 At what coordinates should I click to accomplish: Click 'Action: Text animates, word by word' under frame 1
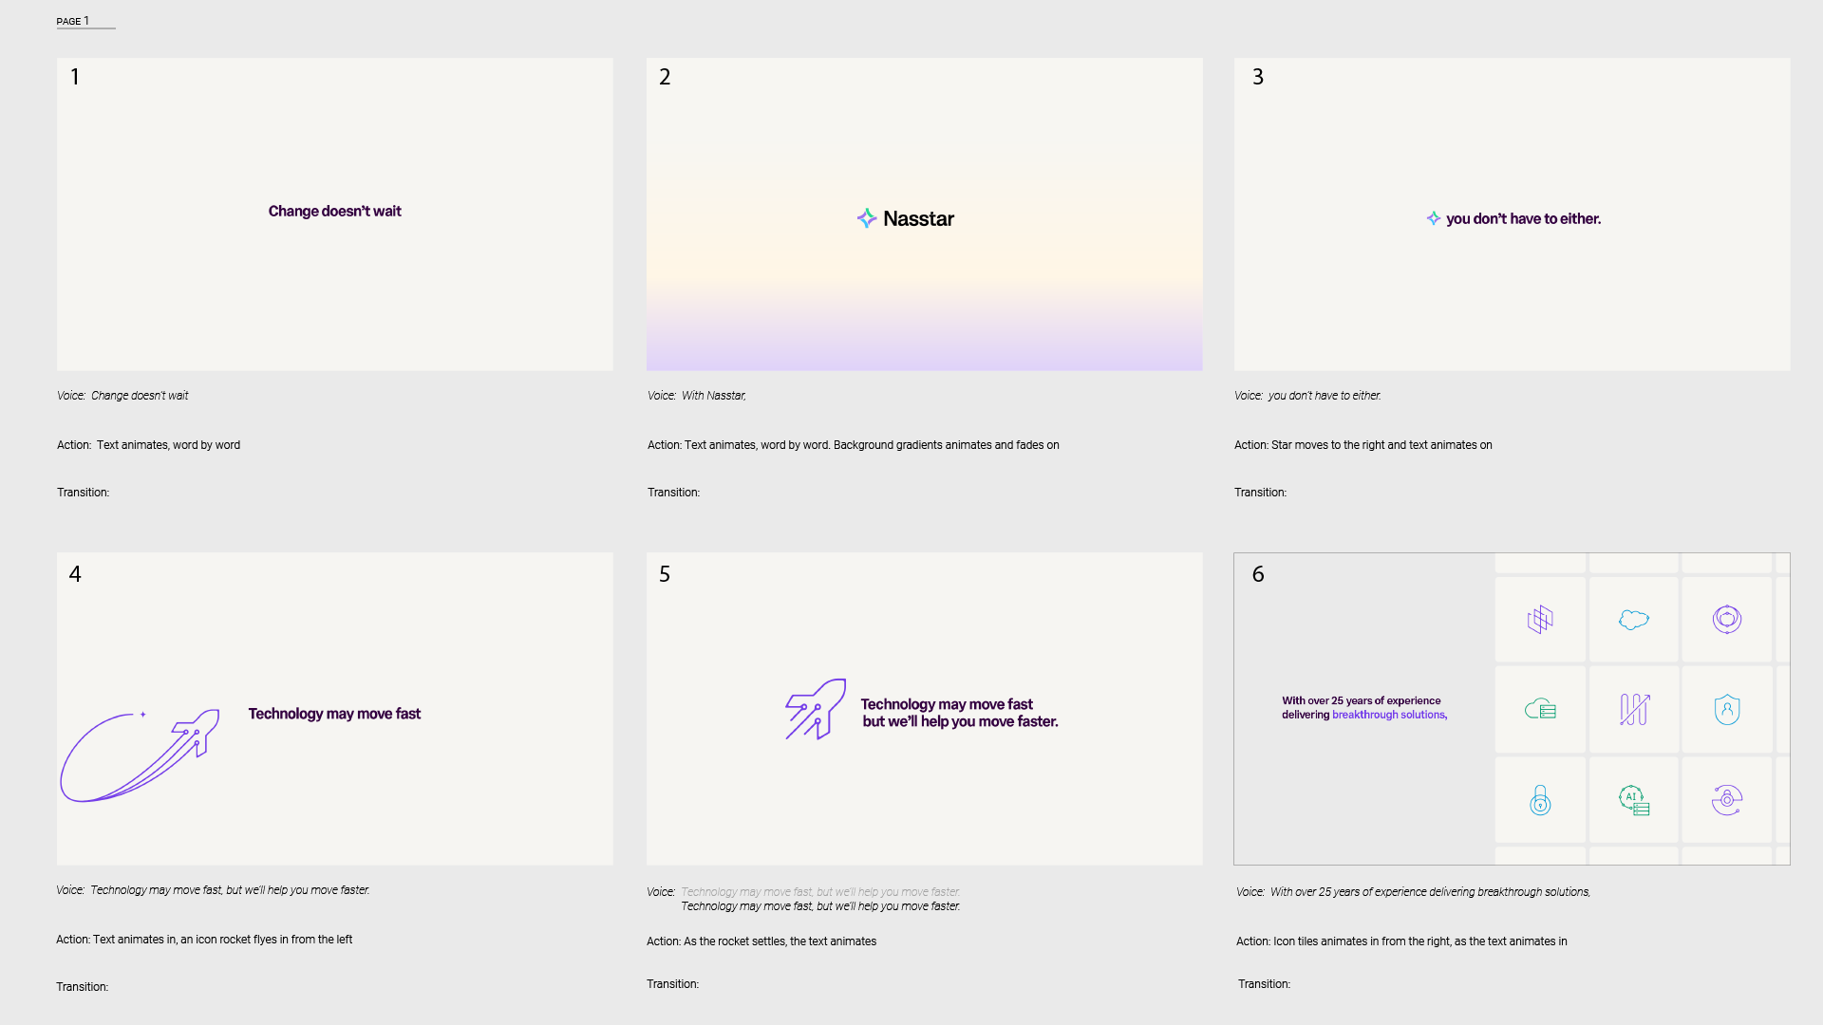(148, 445)
